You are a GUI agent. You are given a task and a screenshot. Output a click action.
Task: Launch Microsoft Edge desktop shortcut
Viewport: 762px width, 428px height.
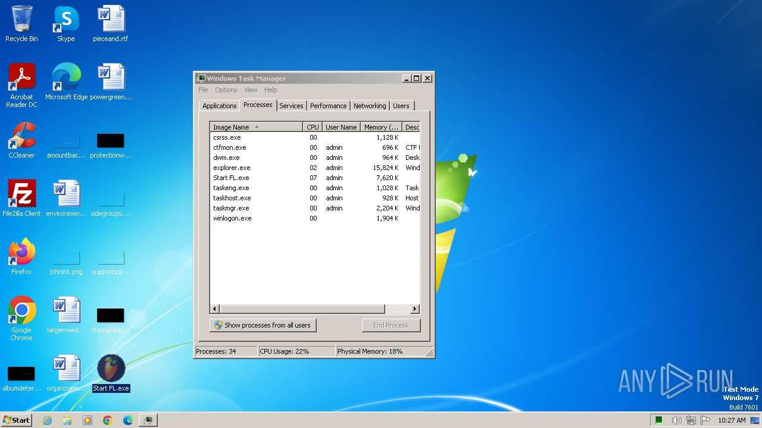[66, 81]
